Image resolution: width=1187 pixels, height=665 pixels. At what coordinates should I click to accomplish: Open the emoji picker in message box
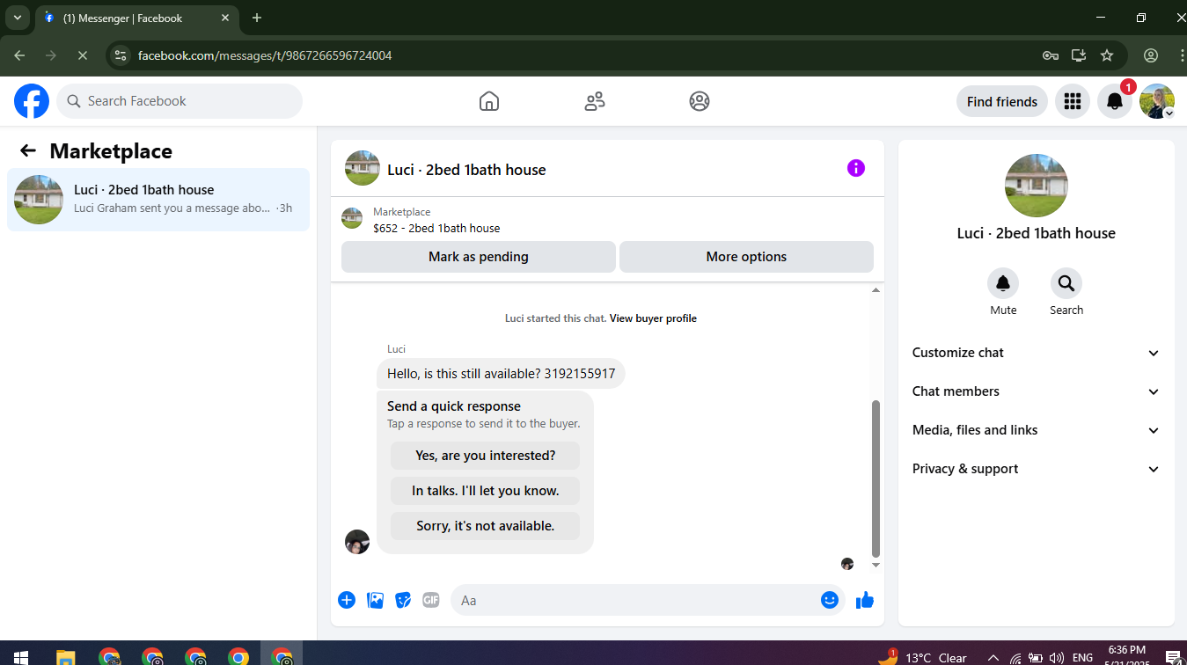coord(829,600)
